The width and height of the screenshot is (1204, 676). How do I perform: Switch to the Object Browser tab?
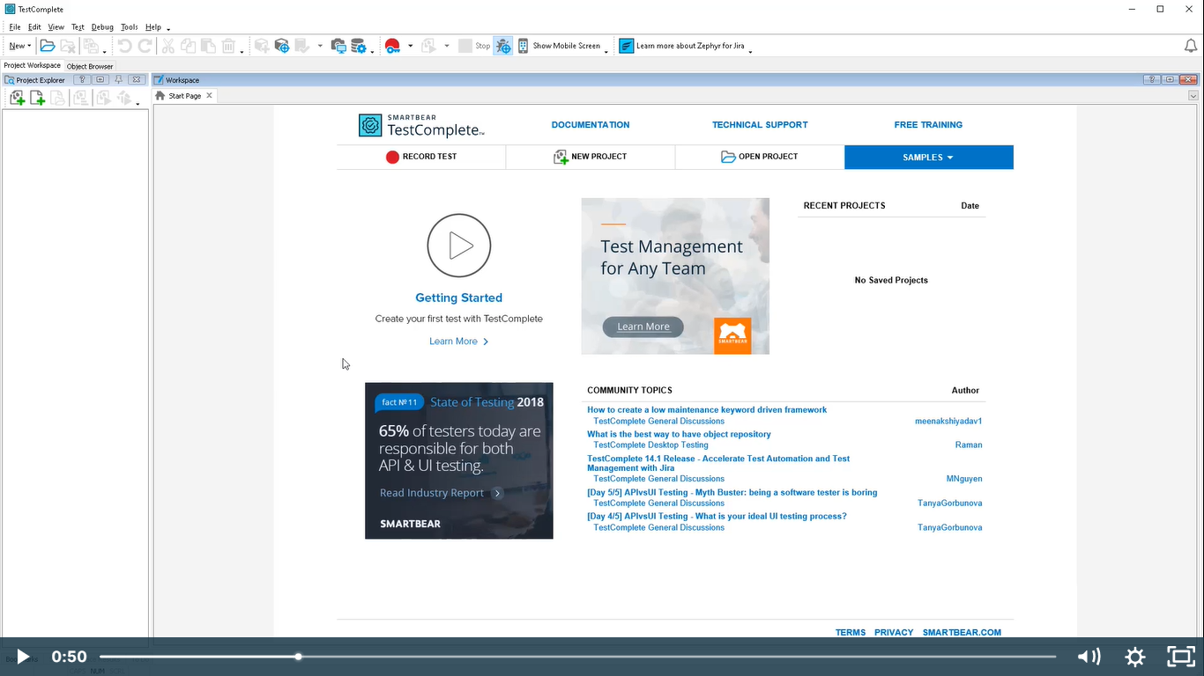point(90,66)
